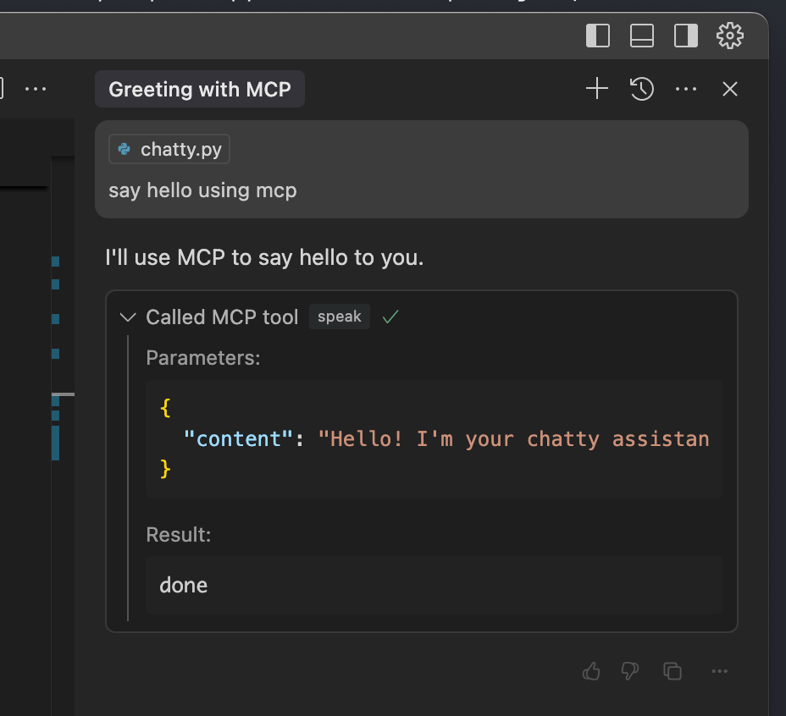Open chat panel more options ellipsis
The height and width of the screenshot is (716, 786).
[x=685, y=89]
